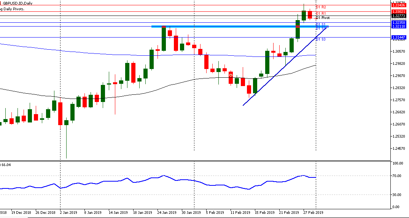Click the 1.32358 blue price tag

coord(399,23)
